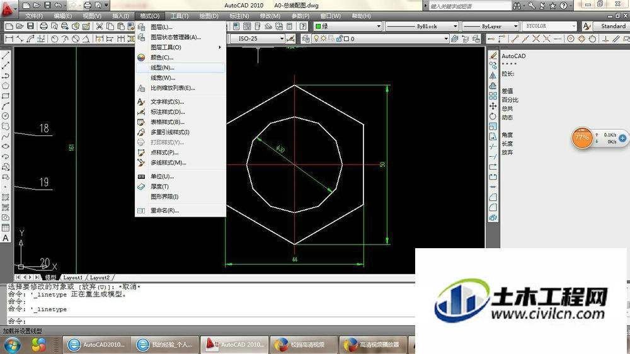Switch to the Layout1 tab
This screenshot has width=630, height=354.
coord(72,277)
